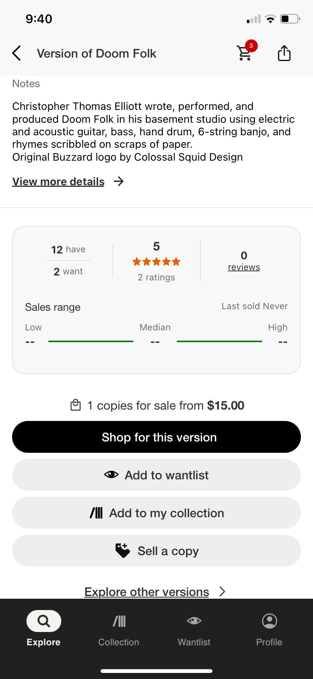313x679 pixels.
Task: Open the Wantlist tab
Action: coord(194,627)
